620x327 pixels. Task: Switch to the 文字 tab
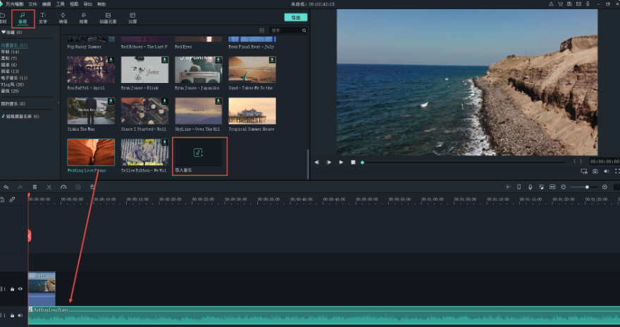click(43, 17)
